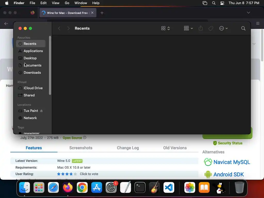Click the Stage Manager icon in the menu bar
264x198 pixels.
pyautogui.click(x=205, y=3)
